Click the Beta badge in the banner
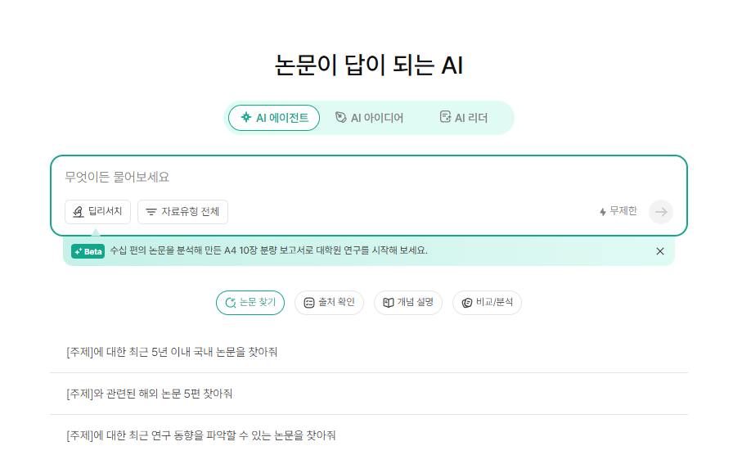The width and height of the screenshot is (742, 464). coord(88,251)
